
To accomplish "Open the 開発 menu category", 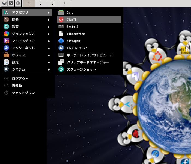I will pos(27,19).
